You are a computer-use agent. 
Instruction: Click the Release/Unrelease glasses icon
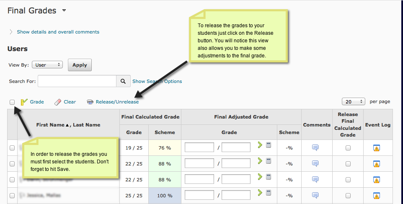click(90, 102)
